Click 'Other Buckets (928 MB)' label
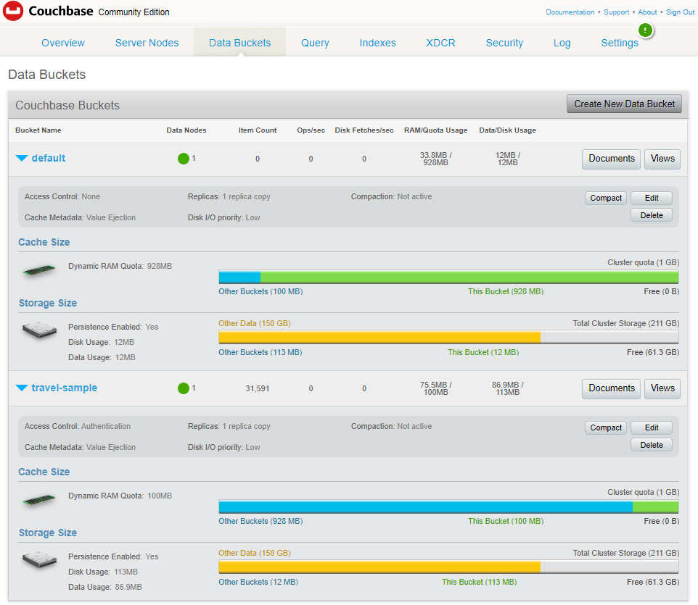The width and height of the screenshot is (698, 605). click(x=260, y=521)
